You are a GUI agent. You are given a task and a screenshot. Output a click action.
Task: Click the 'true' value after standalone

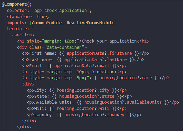[42, 16]
